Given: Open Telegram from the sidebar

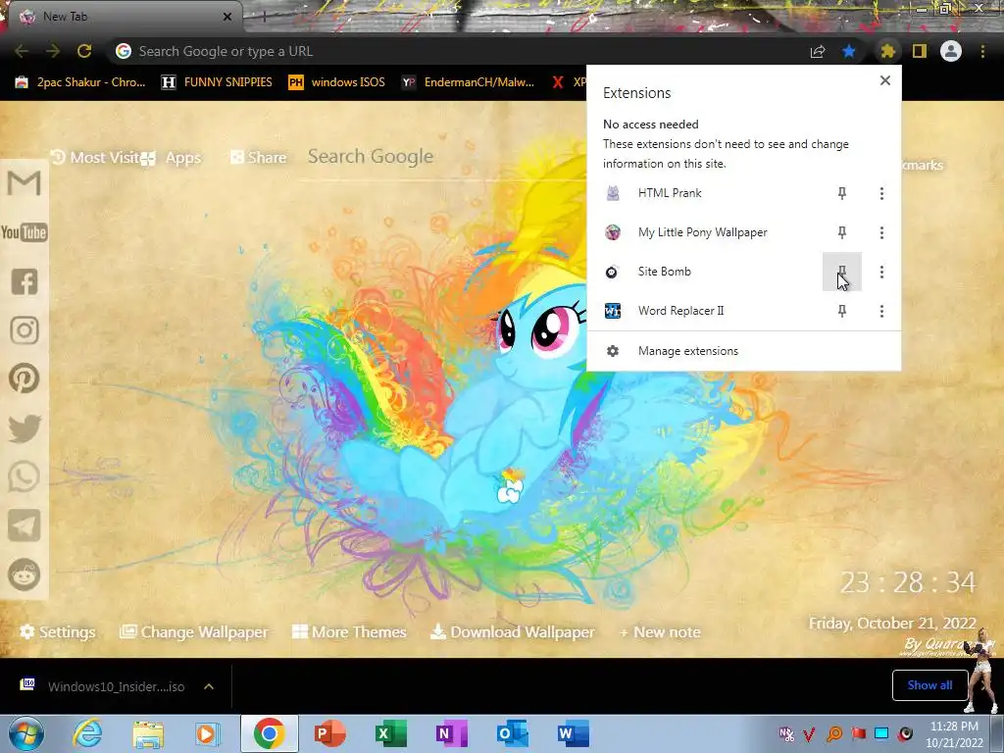Looking at the screenshot, I should [x=25, y=526].
